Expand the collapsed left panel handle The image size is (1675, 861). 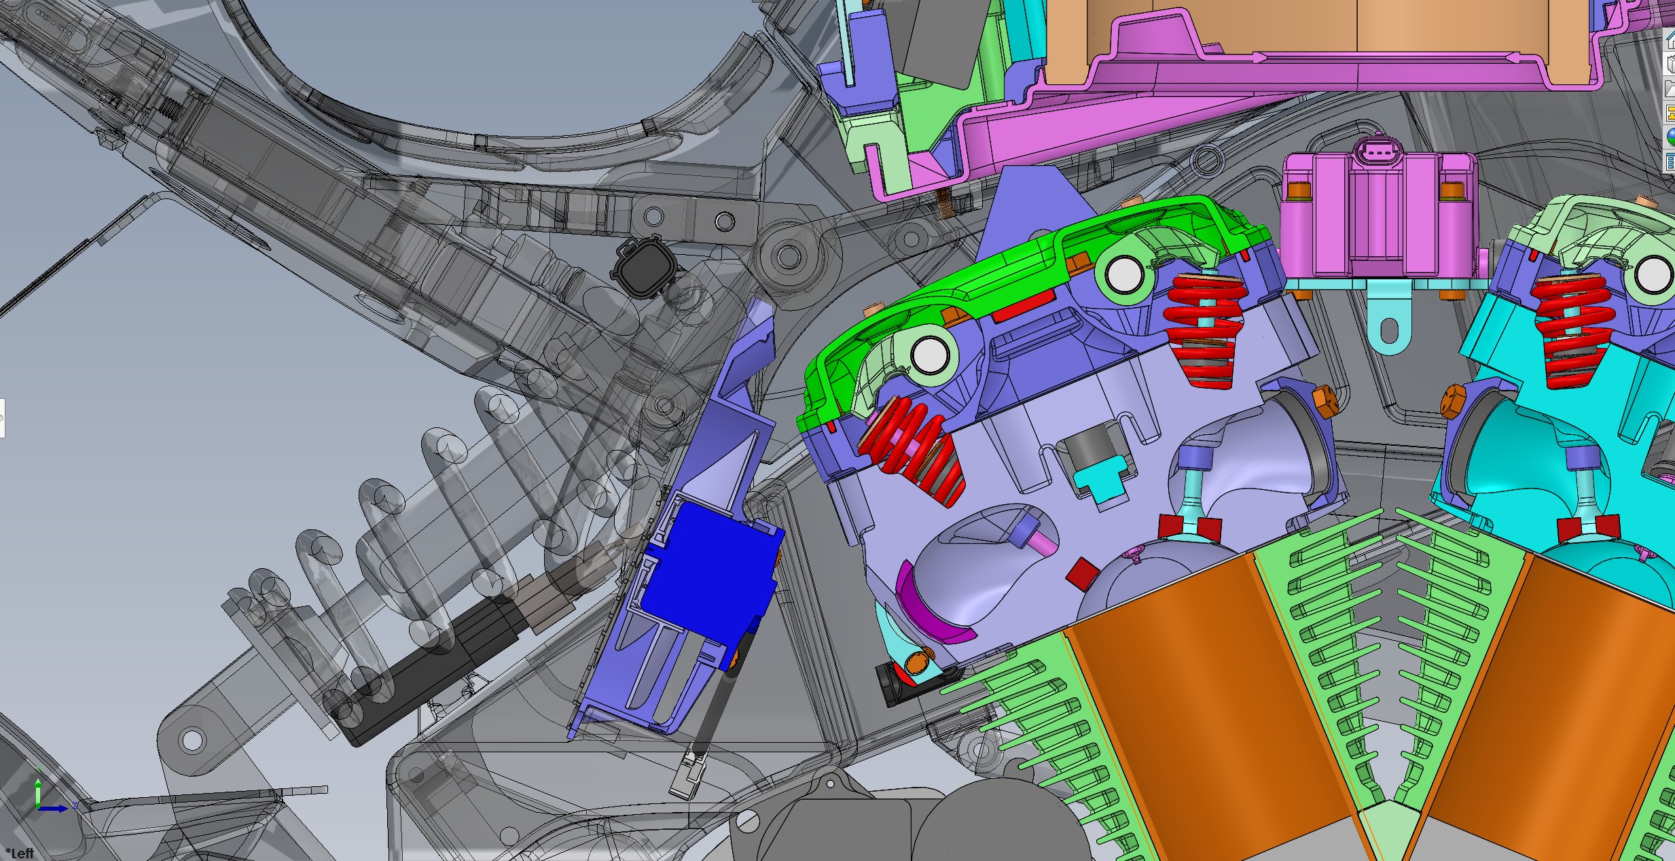(x=2, y=418)
